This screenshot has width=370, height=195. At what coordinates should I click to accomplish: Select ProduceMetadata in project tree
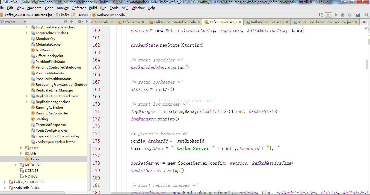(x=50, y=73)
